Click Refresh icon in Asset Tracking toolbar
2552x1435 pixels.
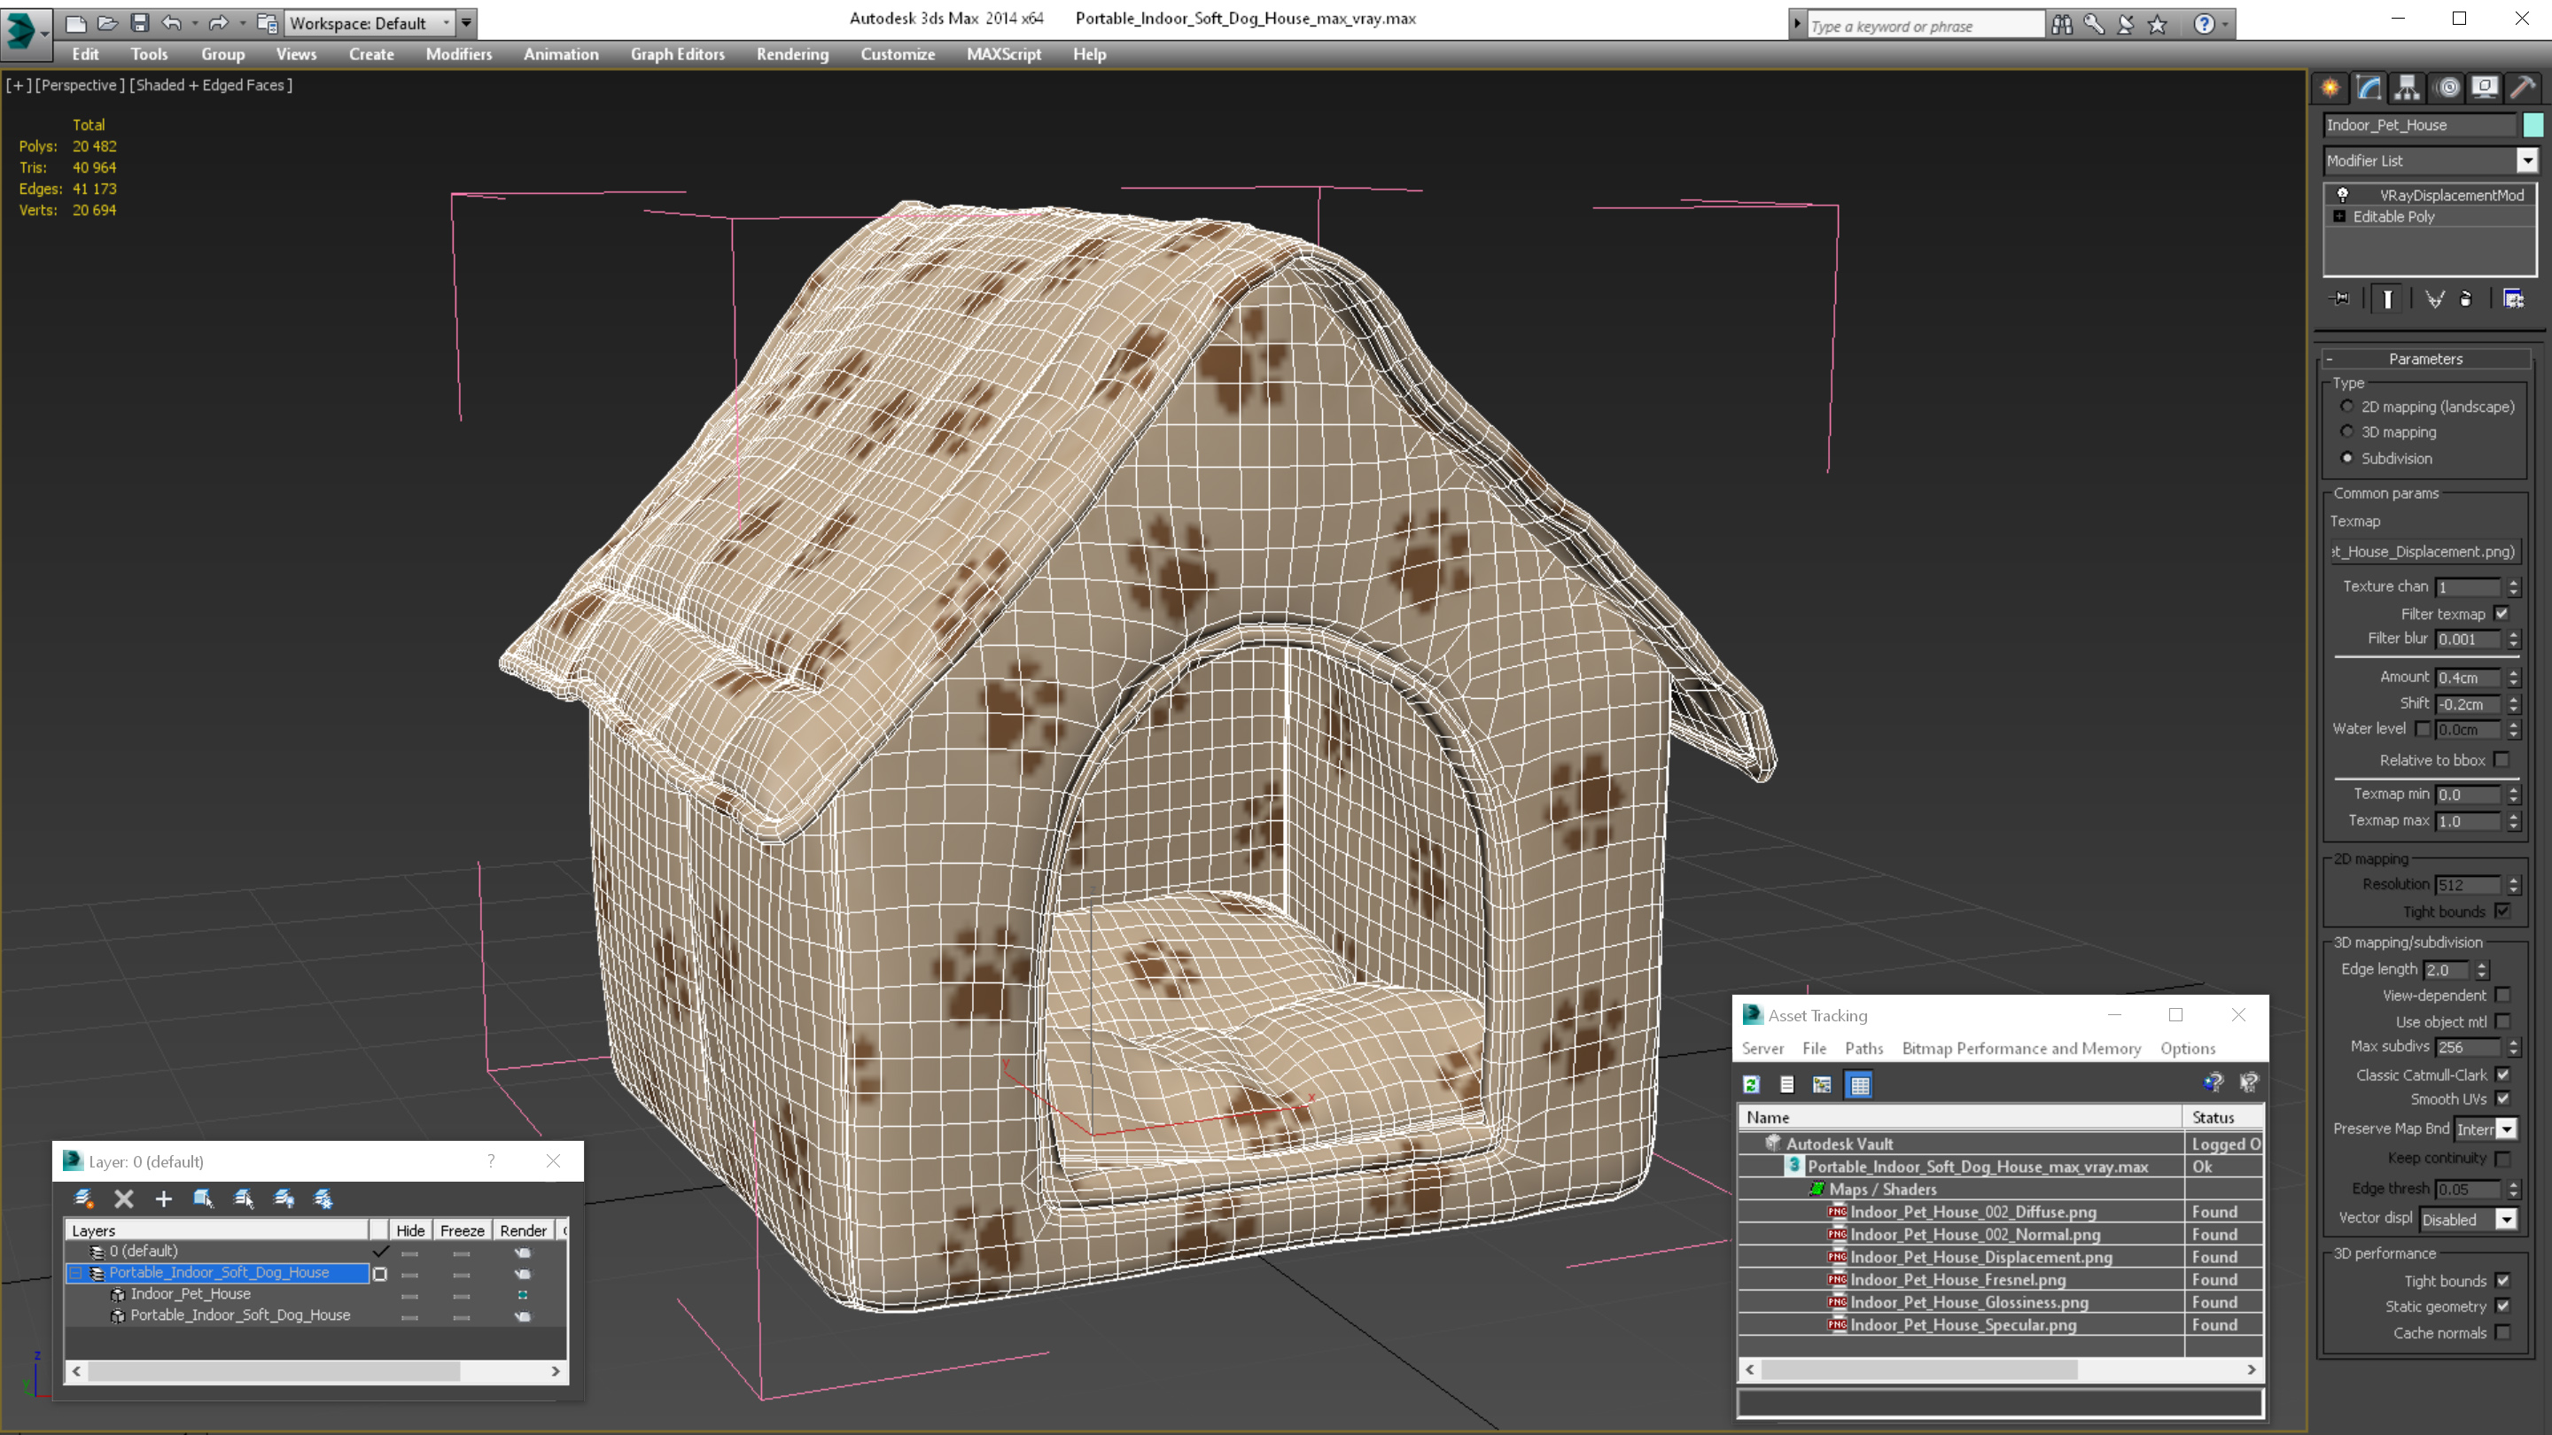click(x=1752, y=1084)
